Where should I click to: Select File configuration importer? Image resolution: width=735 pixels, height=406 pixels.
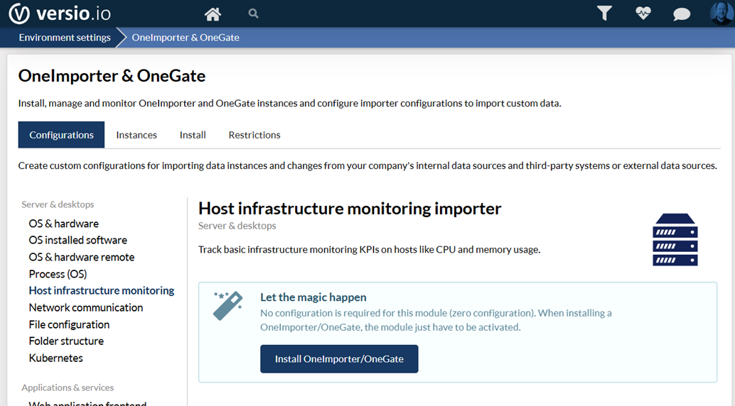coord(69,324)
